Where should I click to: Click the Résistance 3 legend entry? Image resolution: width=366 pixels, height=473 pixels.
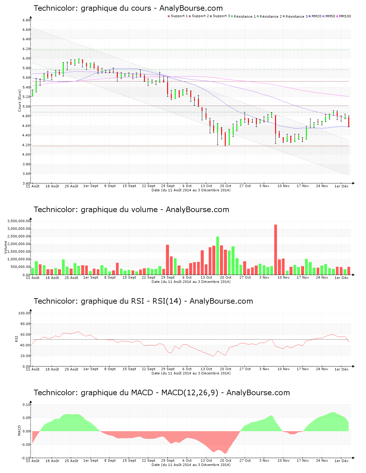click(296, 16)
